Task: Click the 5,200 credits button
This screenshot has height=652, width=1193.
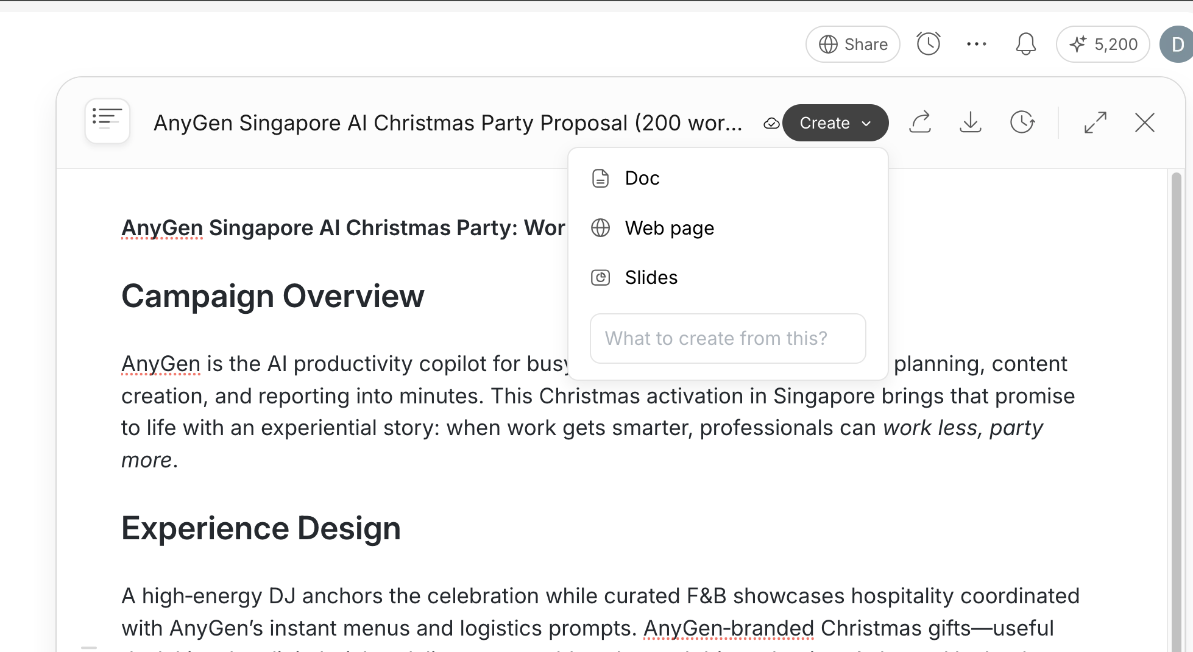Action: coord(1103,44)
